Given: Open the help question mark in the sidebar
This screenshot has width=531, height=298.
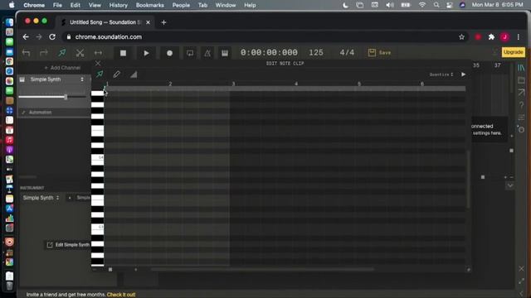Looking at the screenshot, I should tap(521, 105).
